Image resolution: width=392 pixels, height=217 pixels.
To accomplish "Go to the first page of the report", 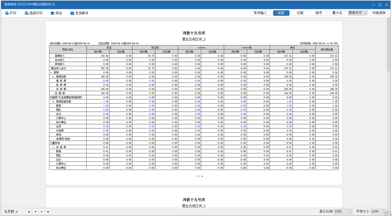I will 29,212.
